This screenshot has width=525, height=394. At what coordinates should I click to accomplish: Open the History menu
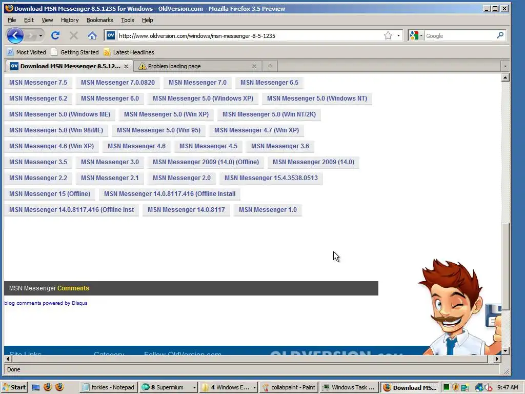coord(70,20)
